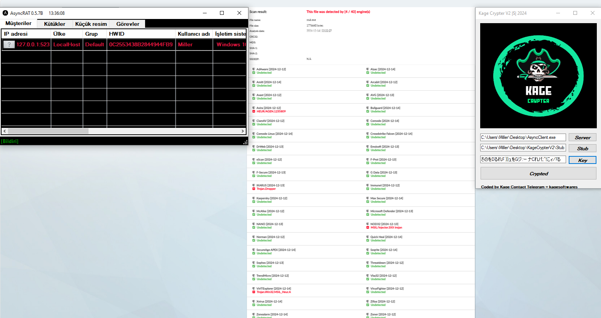Click the shield icon beside Microsoft Defender
This screenshot has width=601, height=318.
click(x=368, y=211)
